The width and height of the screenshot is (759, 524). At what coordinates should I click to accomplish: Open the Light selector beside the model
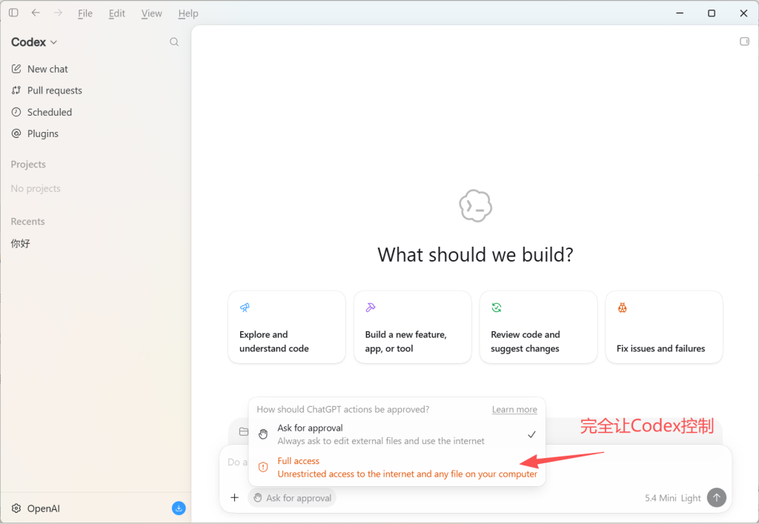[x=691, y=498]
